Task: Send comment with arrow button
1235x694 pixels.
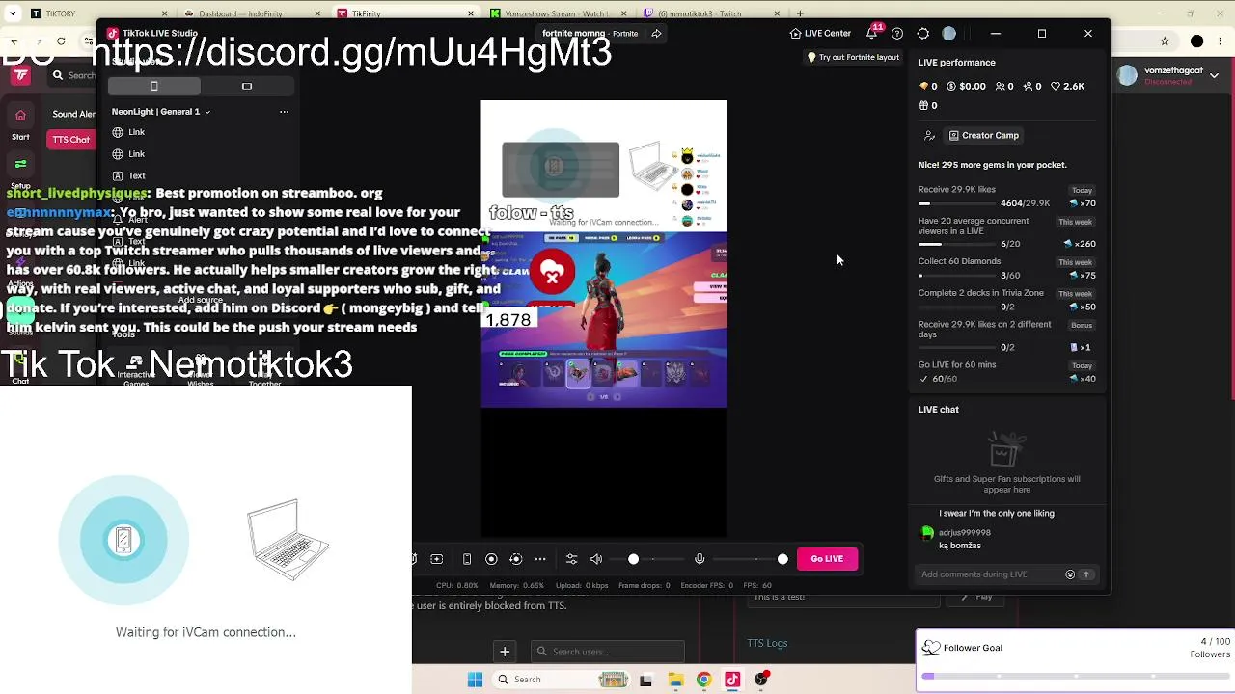Action: pyautogui.click(x=1086, y=574)
